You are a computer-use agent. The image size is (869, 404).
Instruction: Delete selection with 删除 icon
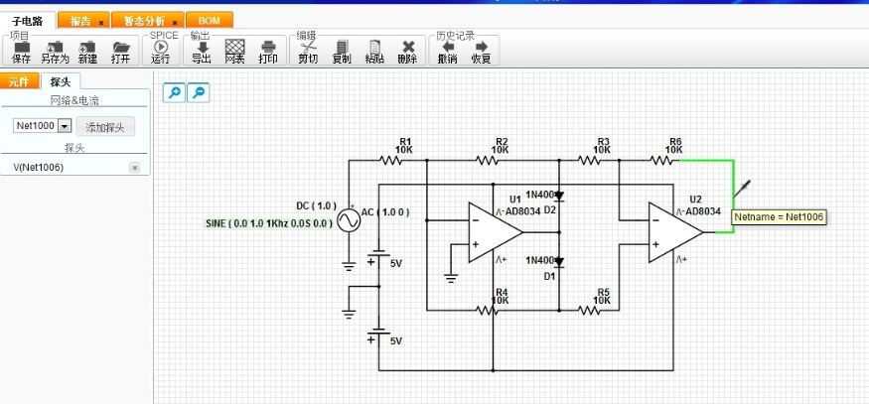point(408,48)
